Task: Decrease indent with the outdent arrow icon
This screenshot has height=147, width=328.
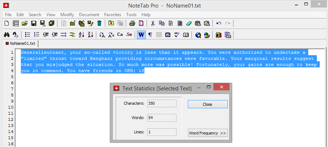Action: (x=55, y=35)
